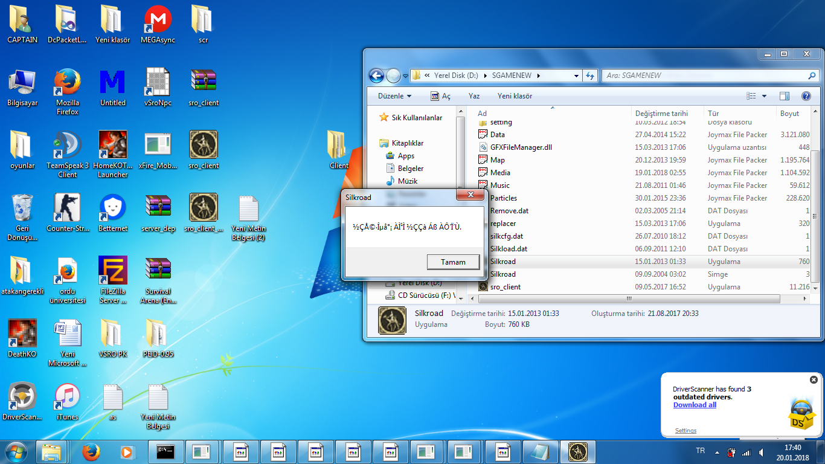Viewport: 825px width, 464px height.
Task: Select the Geri Dönüşüm recycle bin icon
Action: click(22, 217)
